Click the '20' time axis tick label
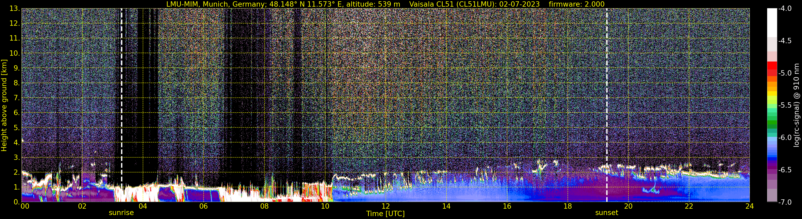 tap(628, 206)
